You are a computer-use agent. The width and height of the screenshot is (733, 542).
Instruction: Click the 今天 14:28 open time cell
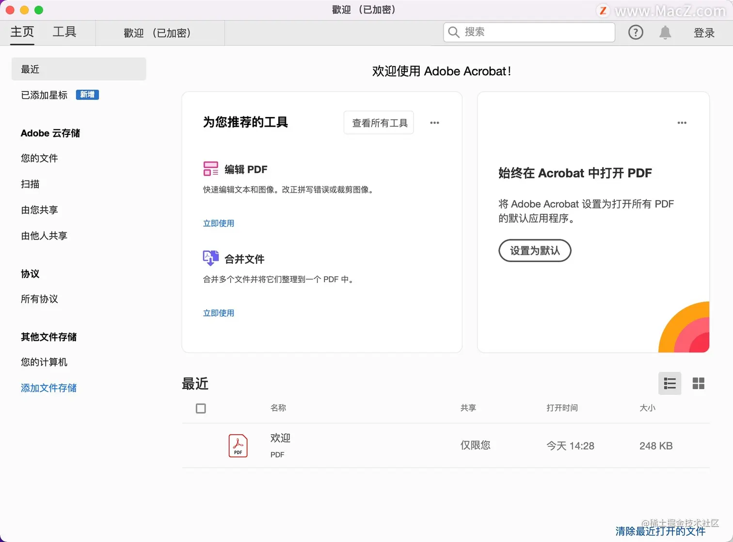coord(570,445)
